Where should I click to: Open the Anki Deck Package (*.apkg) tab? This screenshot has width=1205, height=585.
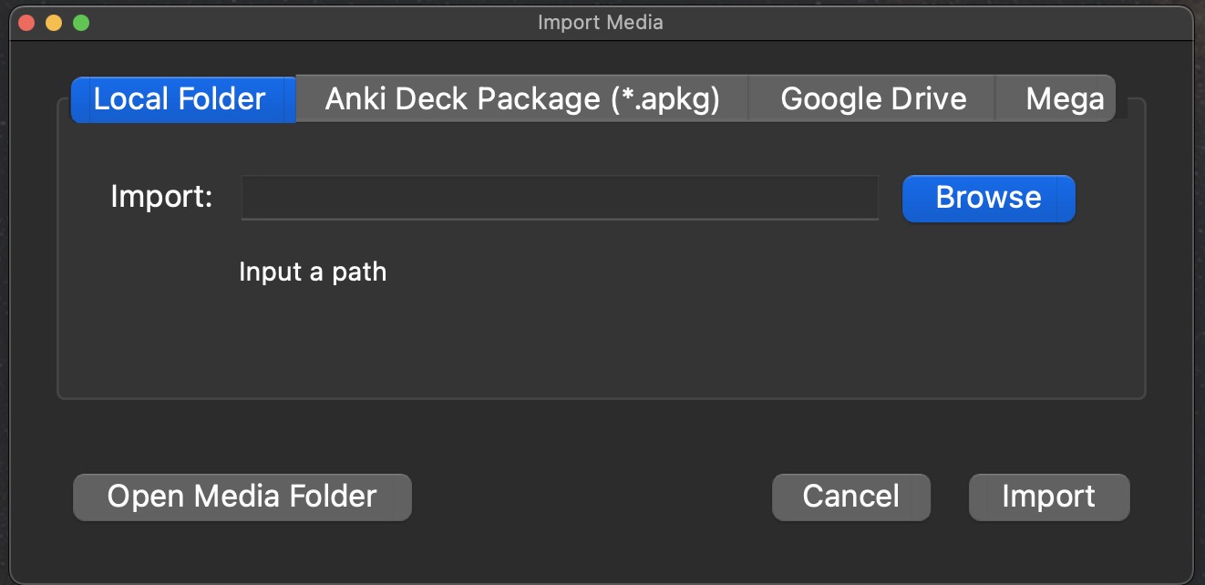pyautogui.click(x=522, y=98)
